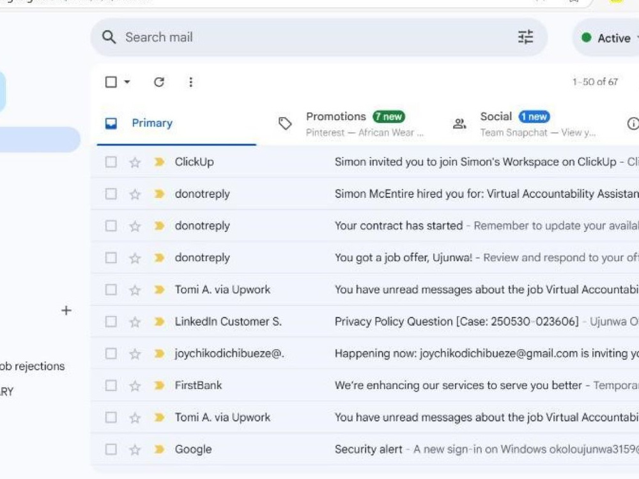Star the LinkedIn Customer S. email
This screenshot has width=639, height=479.
135,322
